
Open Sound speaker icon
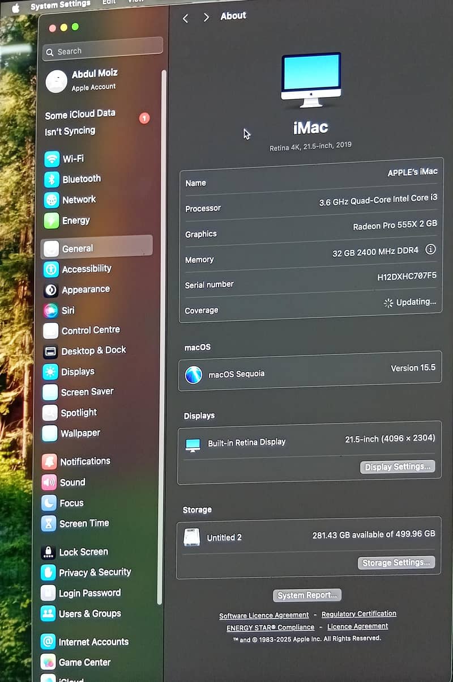click(49, 482)
